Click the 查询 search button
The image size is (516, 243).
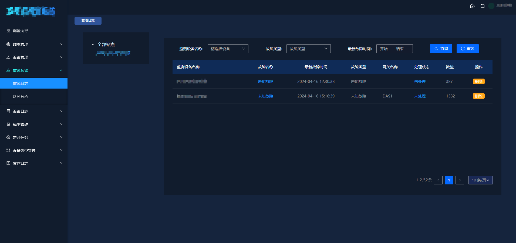[441, 49]
